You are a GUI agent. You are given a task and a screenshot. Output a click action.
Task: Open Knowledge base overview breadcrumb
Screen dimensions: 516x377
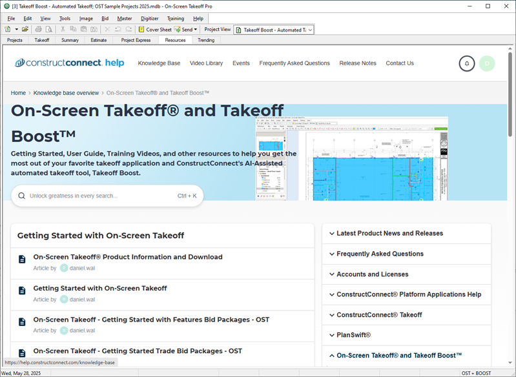coord(66,93)
